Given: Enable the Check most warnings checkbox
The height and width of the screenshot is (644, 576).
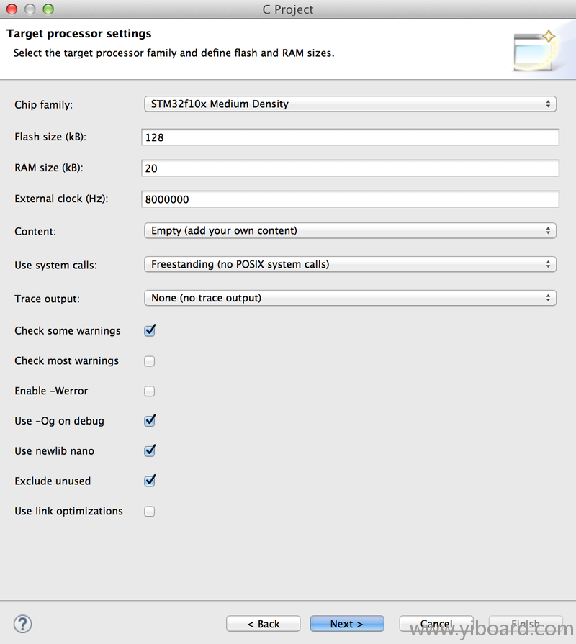Looking at the screenshot, I should click(150, 361).
